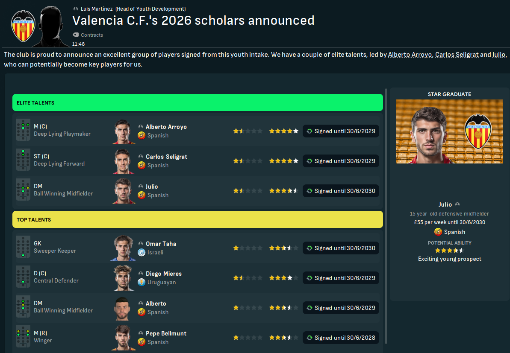Viewport: 510px width, 353px height.
Task: Click Alberto Arroyo's position pitch icon
Action: [x=23, y=130]
